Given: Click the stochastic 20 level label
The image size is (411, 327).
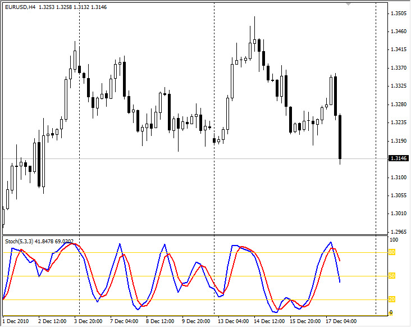Looking at the screenshot, I should point(392,299).
